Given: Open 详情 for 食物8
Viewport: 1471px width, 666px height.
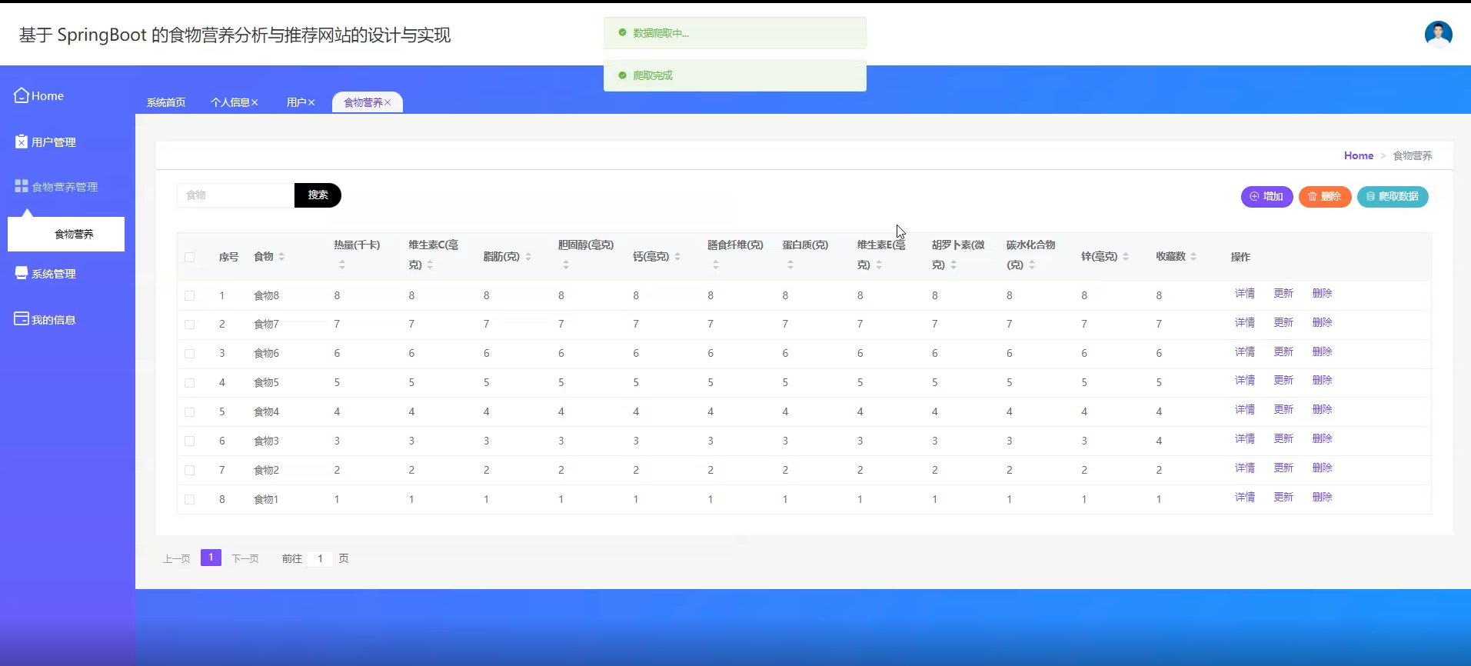Looking at the screenshot, I should point(1245,294).
